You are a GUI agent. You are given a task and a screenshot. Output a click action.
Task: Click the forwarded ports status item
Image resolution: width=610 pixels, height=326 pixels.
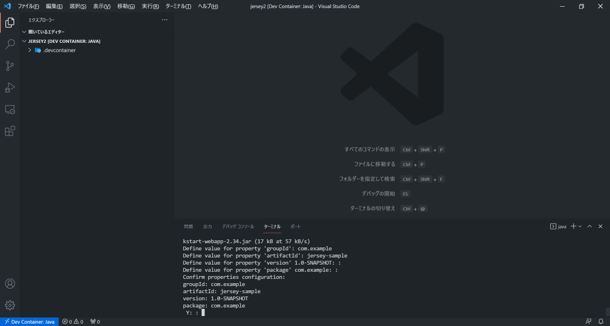pos(95,322)
